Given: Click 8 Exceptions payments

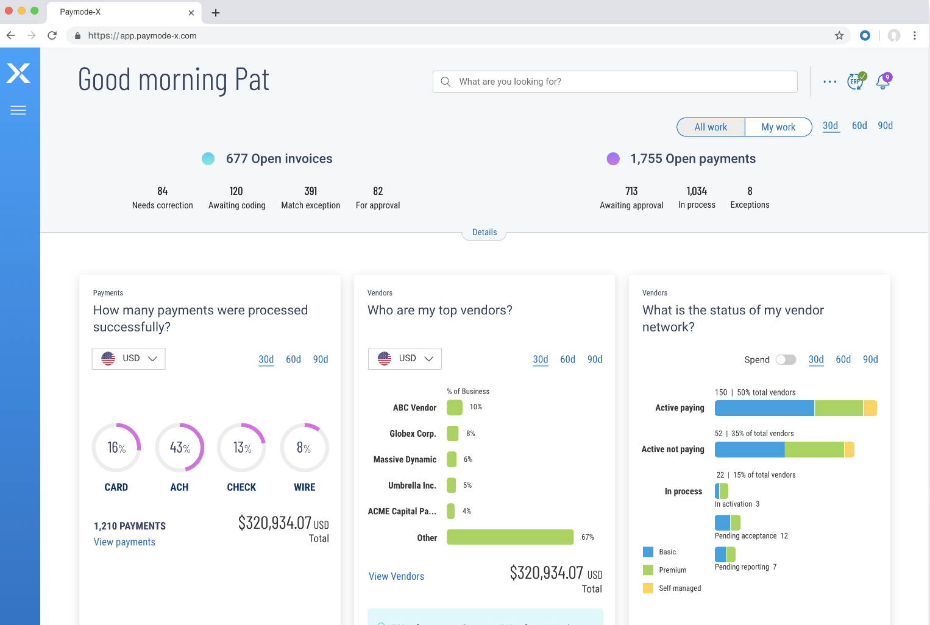Looking at the screenshot, I should click(750, 198).
